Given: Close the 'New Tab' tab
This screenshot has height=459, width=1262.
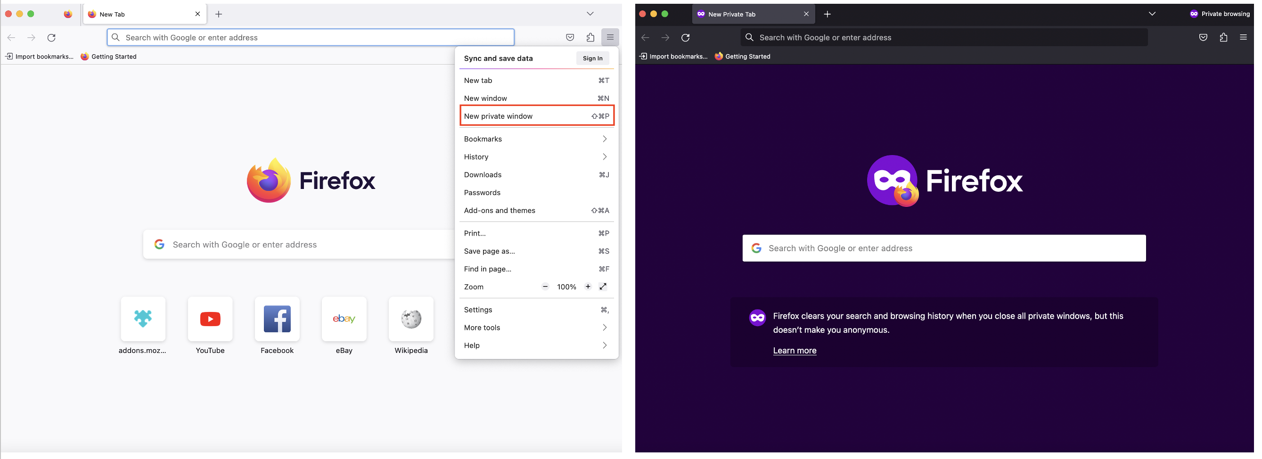Looking at the screenshot, I should click(x=197, y=14).
